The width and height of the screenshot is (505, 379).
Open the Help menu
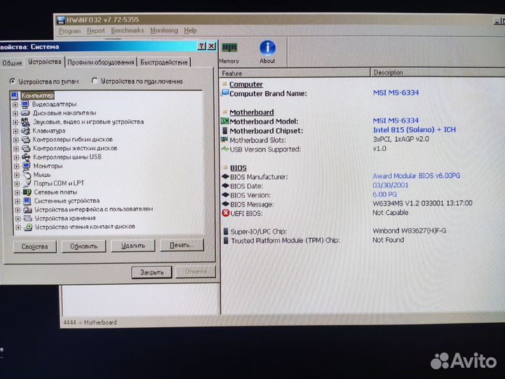[190, 30]
